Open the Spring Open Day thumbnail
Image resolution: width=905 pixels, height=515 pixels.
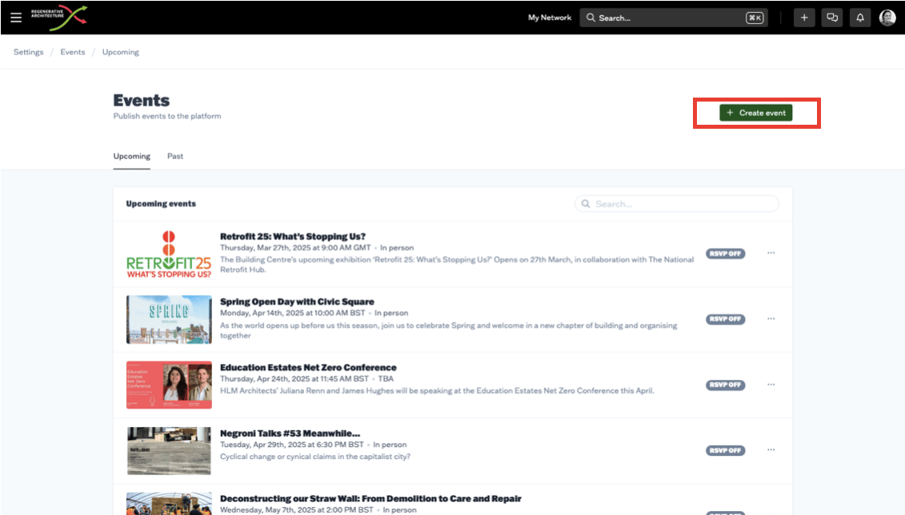pyautogui.click(x=169, y=319)
